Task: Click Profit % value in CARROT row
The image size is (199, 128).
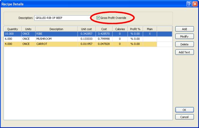Action: pyautogui.click(x=135, y=44)
